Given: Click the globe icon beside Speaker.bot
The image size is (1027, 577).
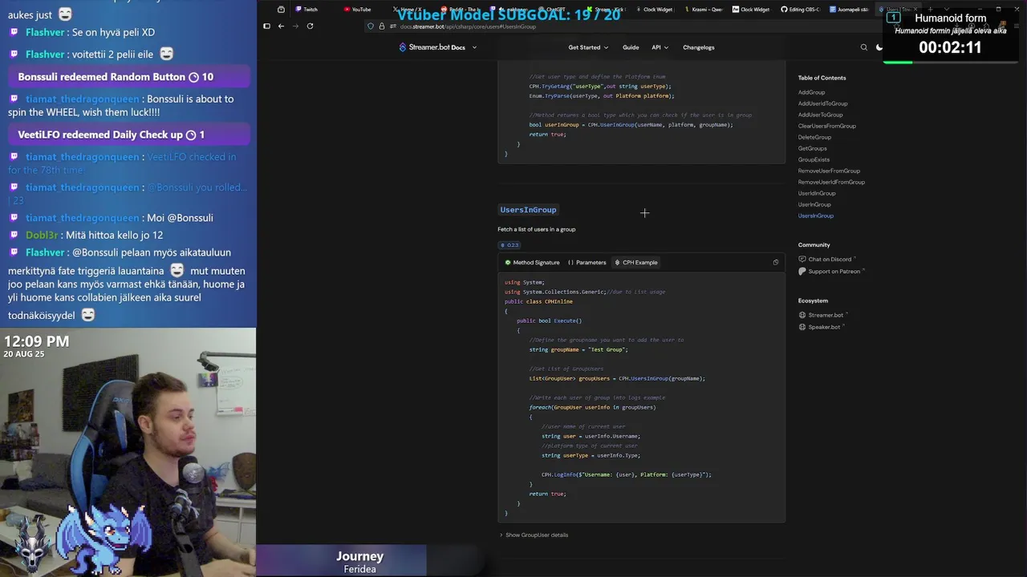Looking at the screenshot, I should point(802,327).
